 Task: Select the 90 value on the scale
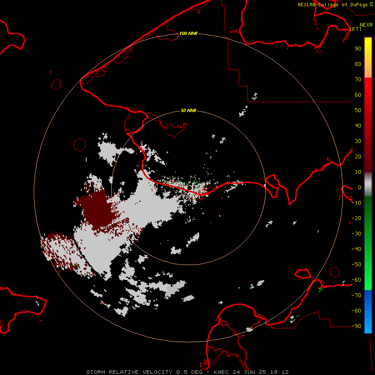[358, 49]
